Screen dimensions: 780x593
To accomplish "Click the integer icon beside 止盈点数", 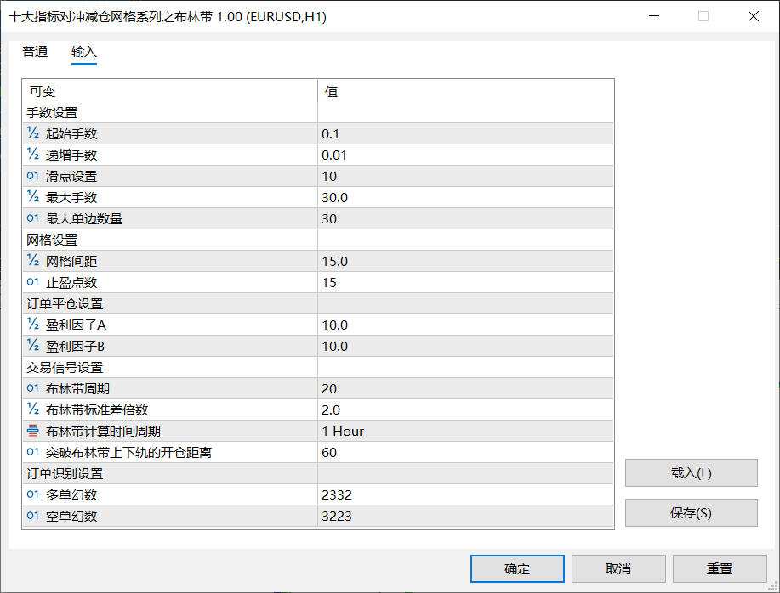I will (33, 282).
